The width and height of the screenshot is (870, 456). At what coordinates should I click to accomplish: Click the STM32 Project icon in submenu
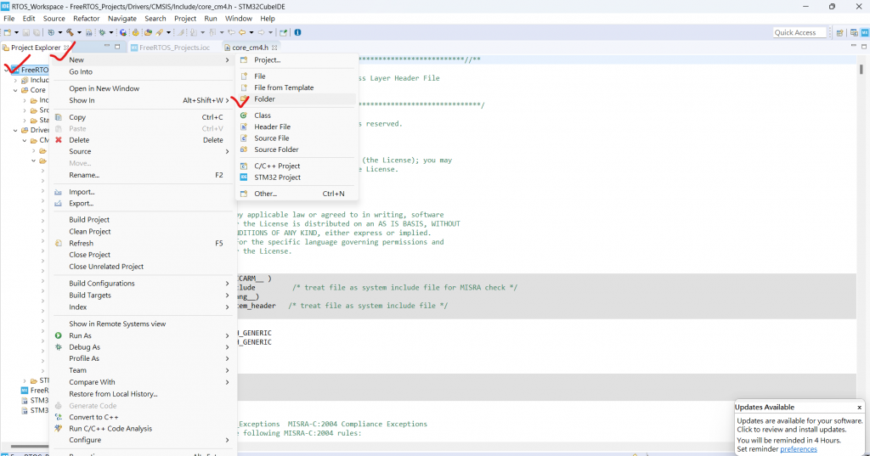(244, 177)
